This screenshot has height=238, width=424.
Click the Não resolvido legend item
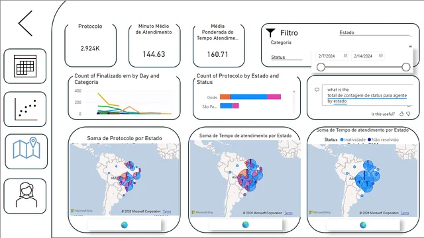[x=383, y=139]
